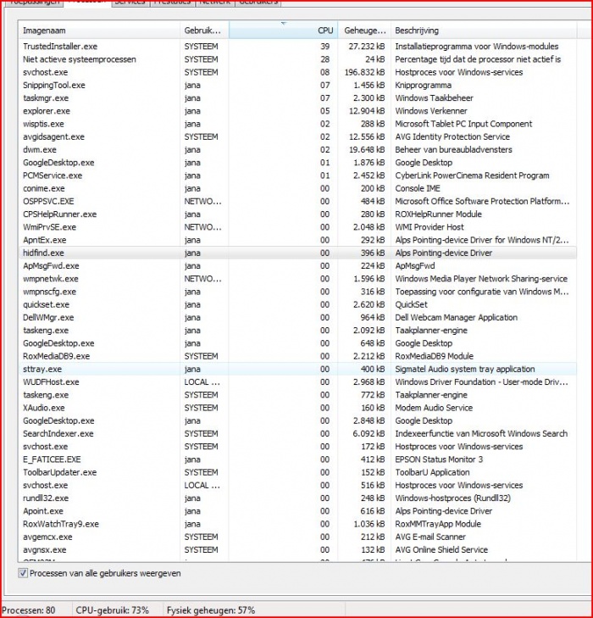Screen dimensions: 593x618
Task: Select the wmpnetwk.exe process
Action: coord(297,279)
